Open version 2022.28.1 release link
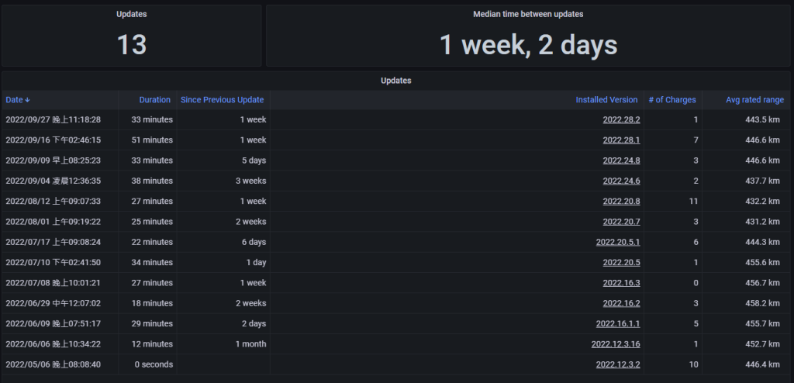The width and height of the screenshot is (794, 383). click(621, 140)
